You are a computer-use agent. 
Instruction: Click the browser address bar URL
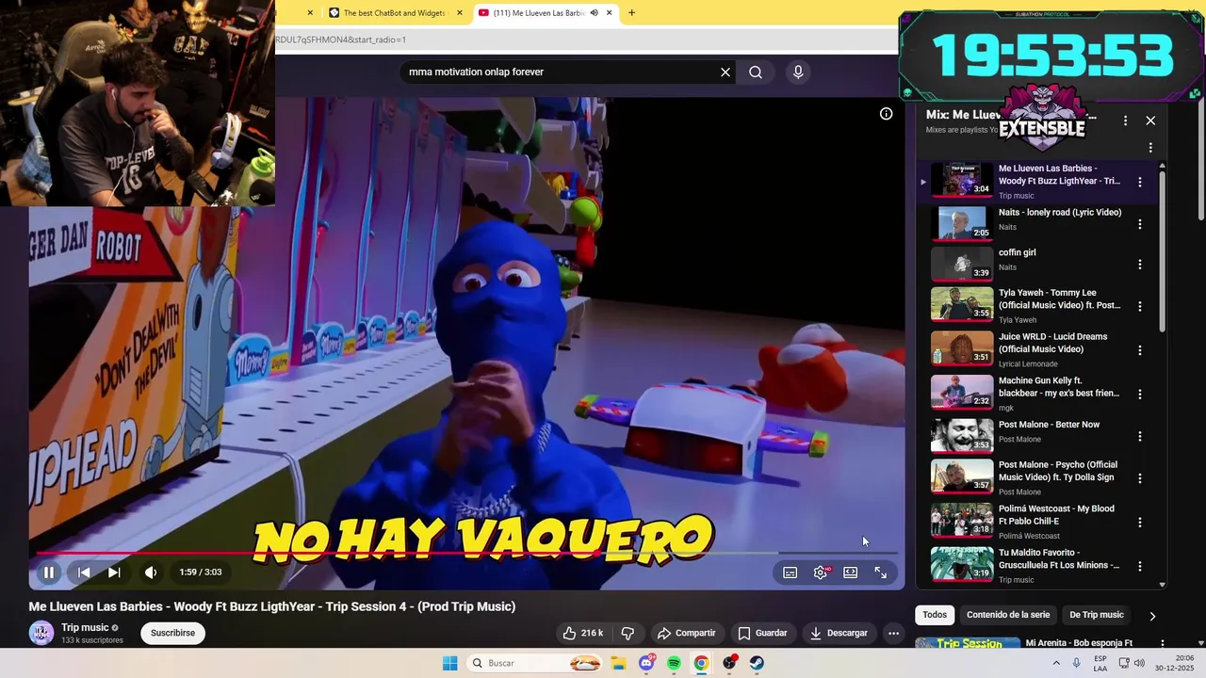(584, 40)
